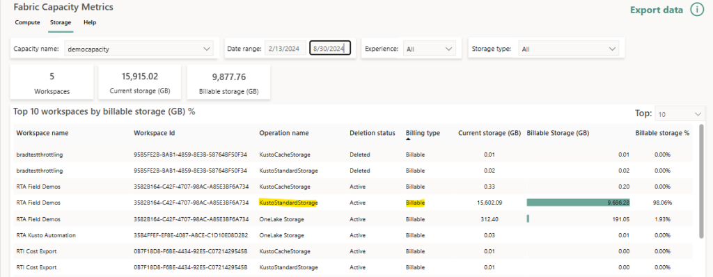The image size is (713, 277).
Task: Click the 191.05 OneLake billable storage bar
Action: point(528,219)
